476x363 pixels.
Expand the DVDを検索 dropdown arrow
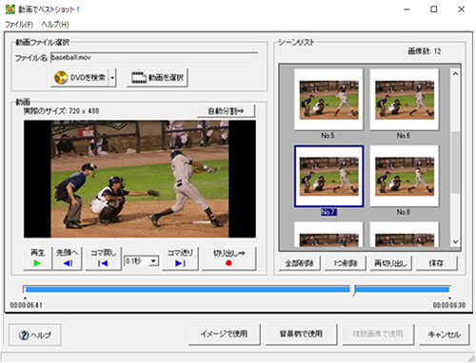[112, 77]
